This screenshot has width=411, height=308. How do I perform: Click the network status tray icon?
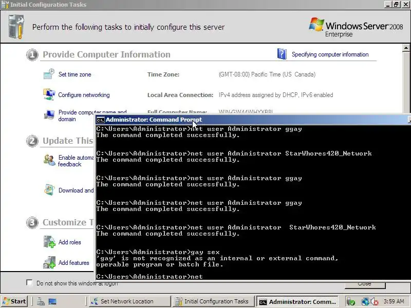pos(365,302)
